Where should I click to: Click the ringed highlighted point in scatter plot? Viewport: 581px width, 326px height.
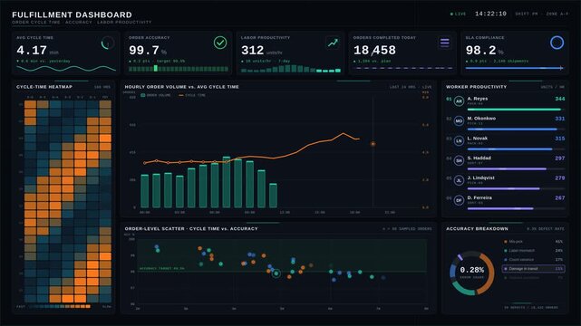tap(276, 273)
